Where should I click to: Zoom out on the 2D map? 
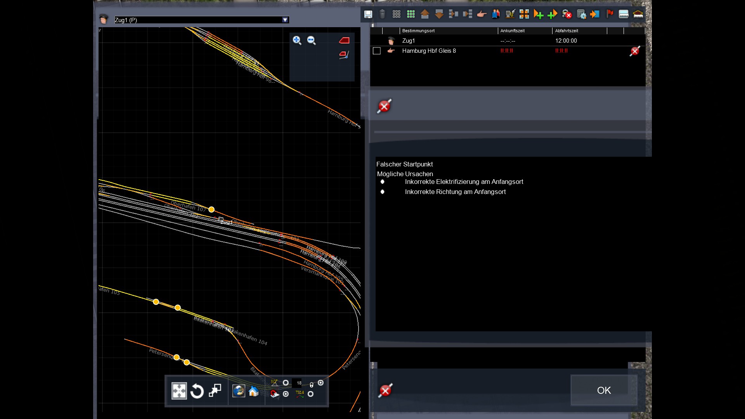coord(311,40)
